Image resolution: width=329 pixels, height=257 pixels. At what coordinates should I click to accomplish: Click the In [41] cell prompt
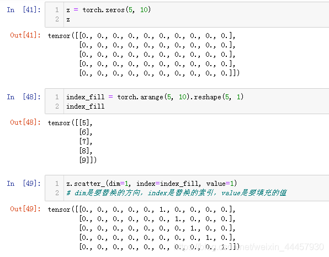click(x=24, y=9)
